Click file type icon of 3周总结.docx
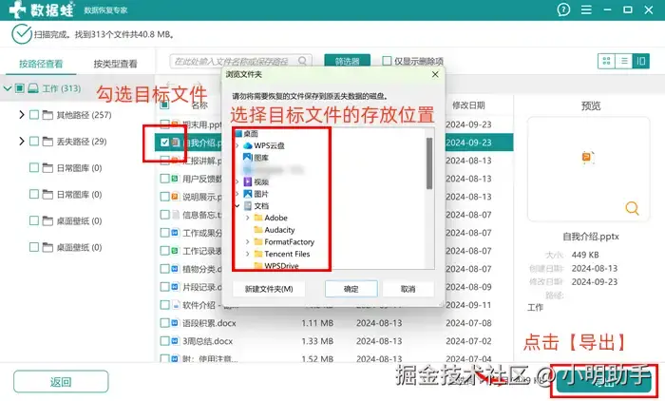The width and height of the screenshot is (665, 401). 175,341
